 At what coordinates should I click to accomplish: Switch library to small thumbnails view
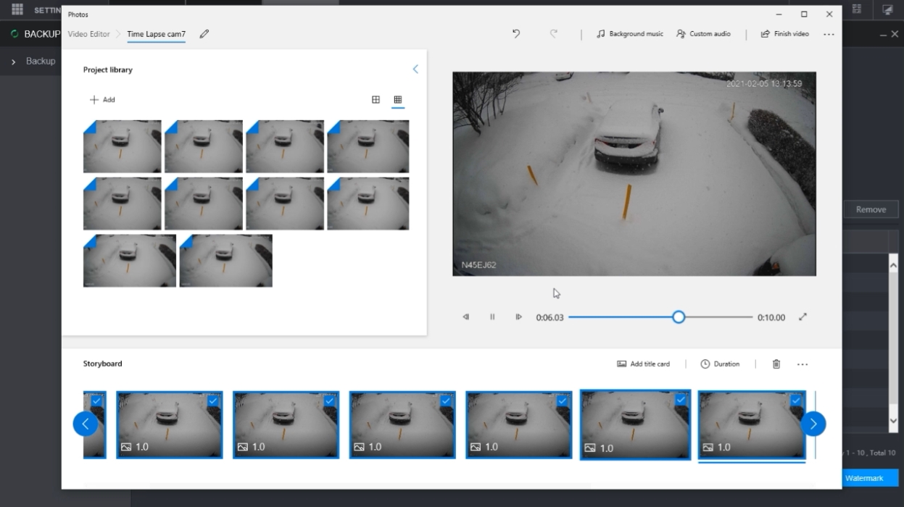click(397, 100)
